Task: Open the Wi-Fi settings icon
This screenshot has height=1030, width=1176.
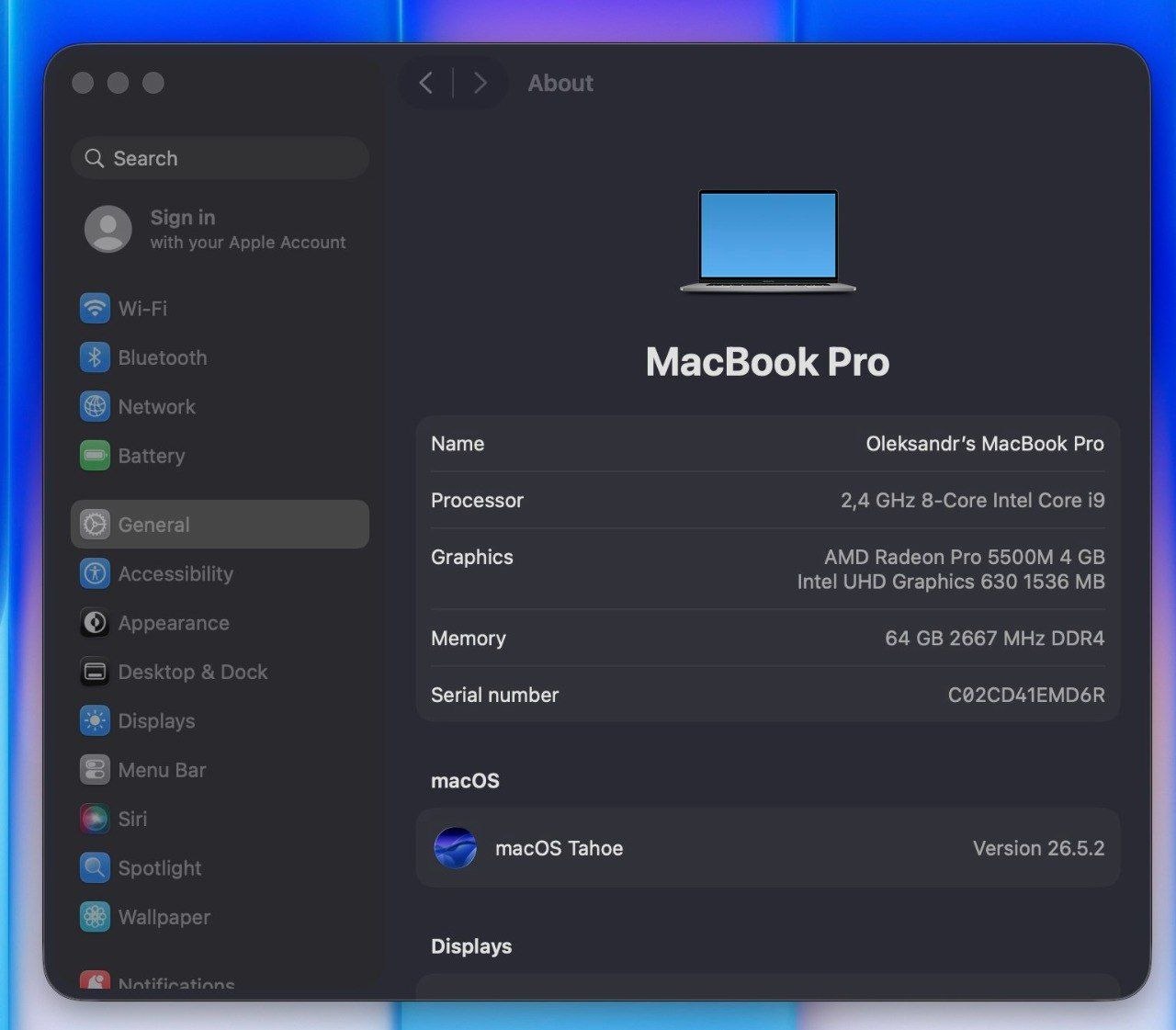Action: tap(95, 308)
